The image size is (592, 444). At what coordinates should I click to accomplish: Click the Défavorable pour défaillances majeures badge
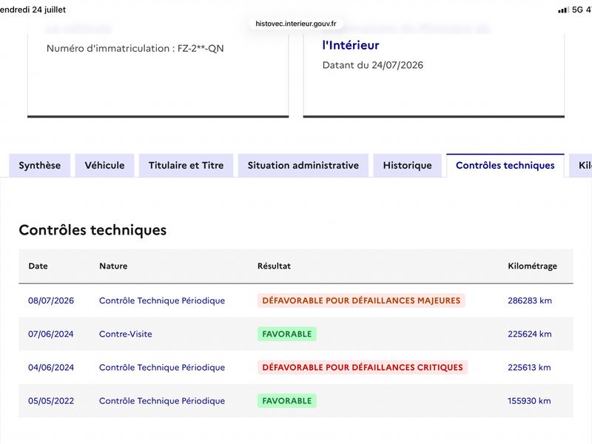[361, 300]
